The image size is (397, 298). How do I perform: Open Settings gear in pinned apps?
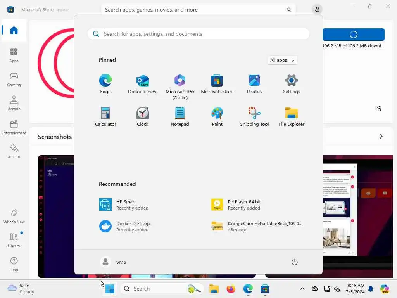coord(292,84)
